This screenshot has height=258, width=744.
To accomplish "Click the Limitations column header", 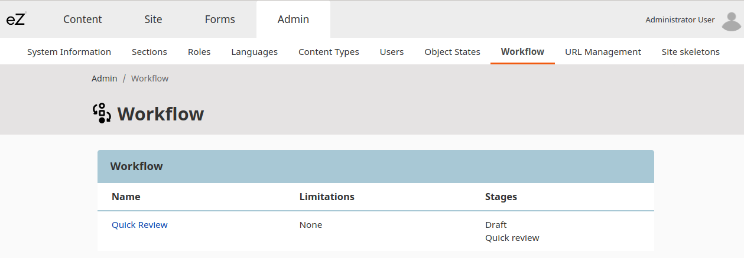I will [x=327, y=197].
